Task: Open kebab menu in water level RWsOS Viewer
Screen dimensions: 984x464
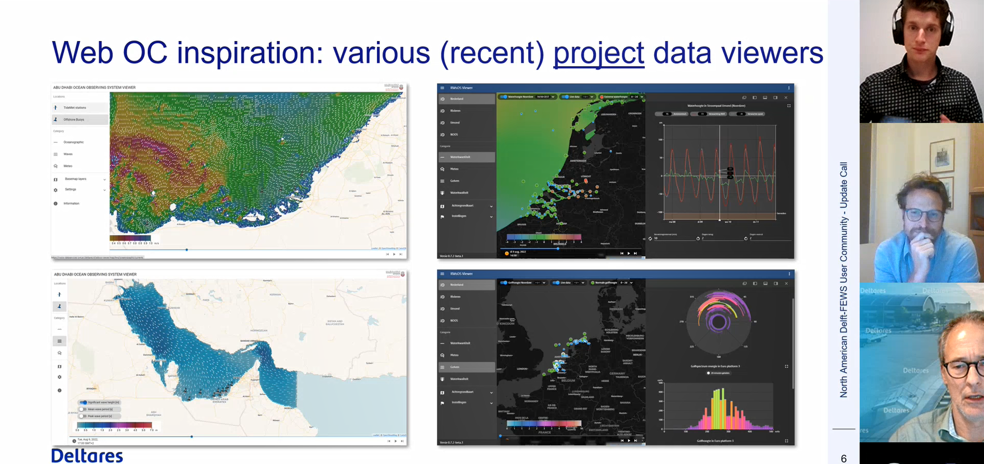Action: [789, 88]
